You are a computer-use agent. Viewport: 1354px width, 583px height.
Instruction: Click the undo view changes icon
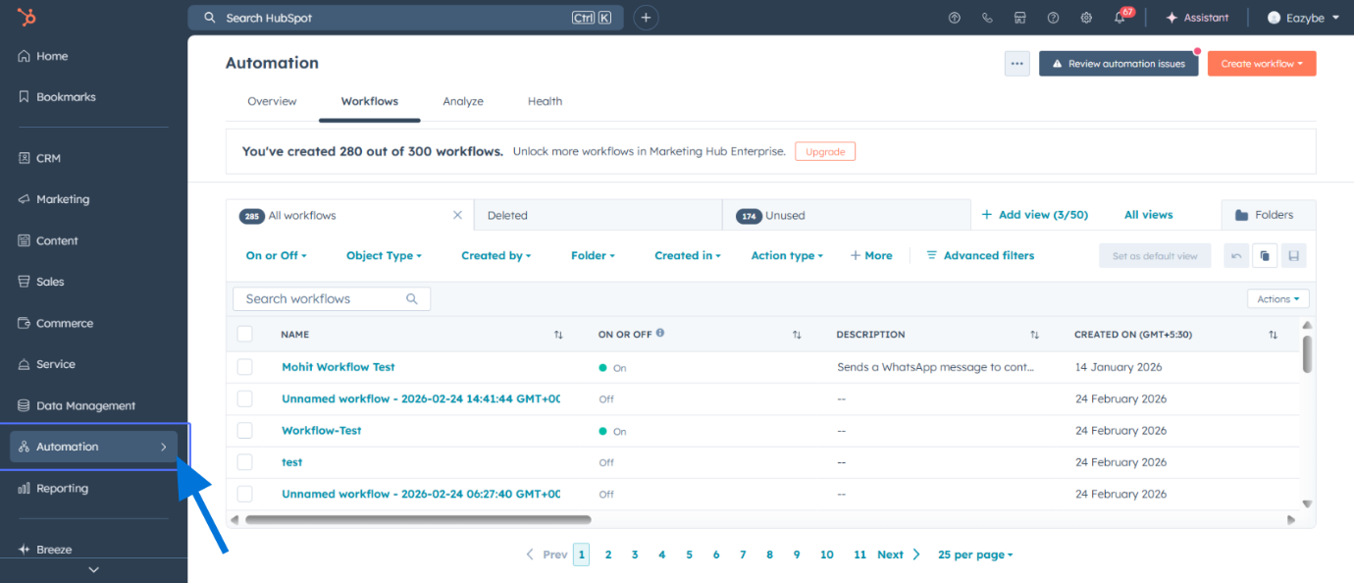click(x=1236, y=256)
